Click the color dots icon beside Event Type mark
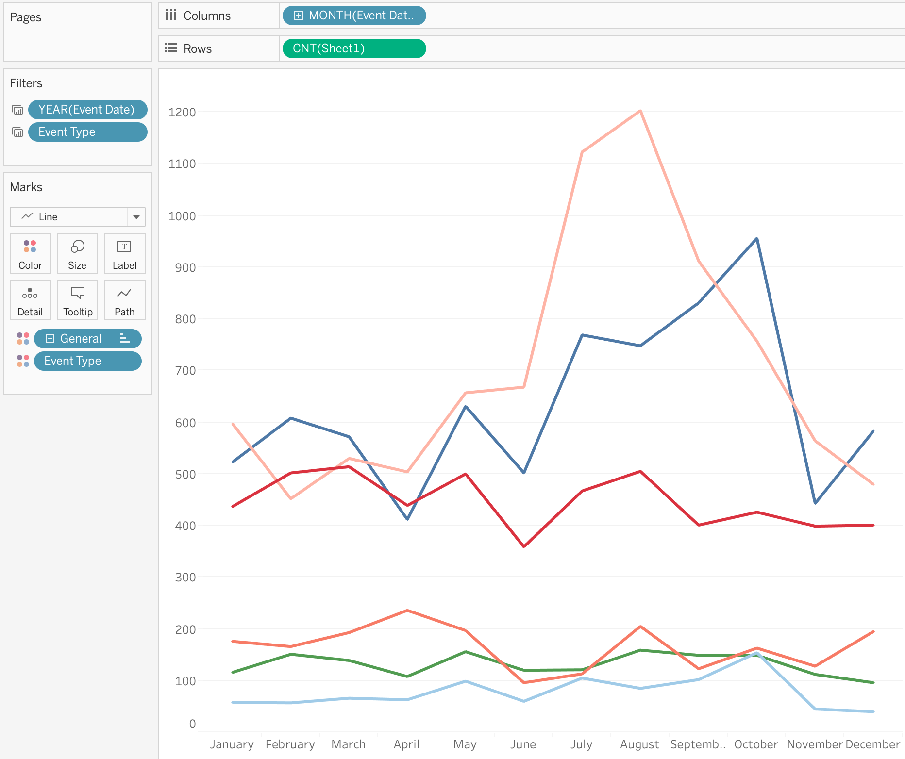905x759 pixels. 23,361
